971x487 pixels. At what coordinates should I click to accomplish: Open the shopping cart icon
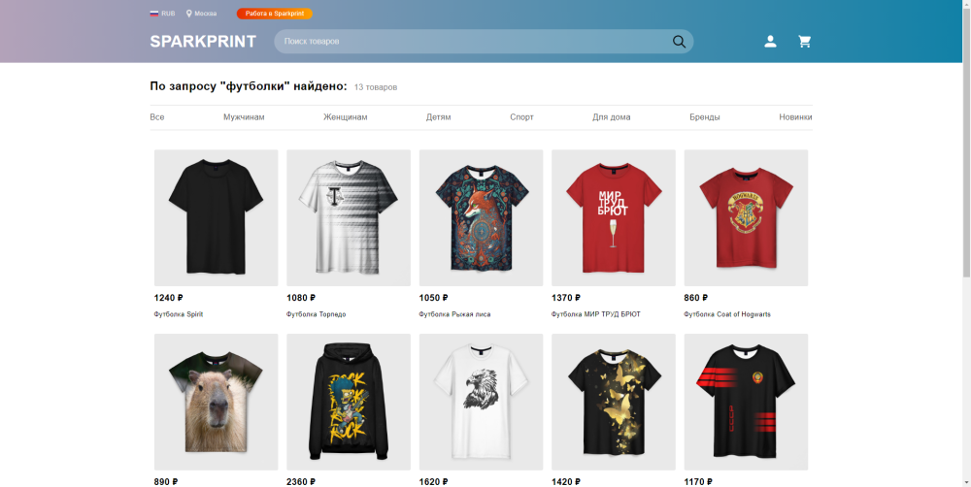click(x=804, y=42)
